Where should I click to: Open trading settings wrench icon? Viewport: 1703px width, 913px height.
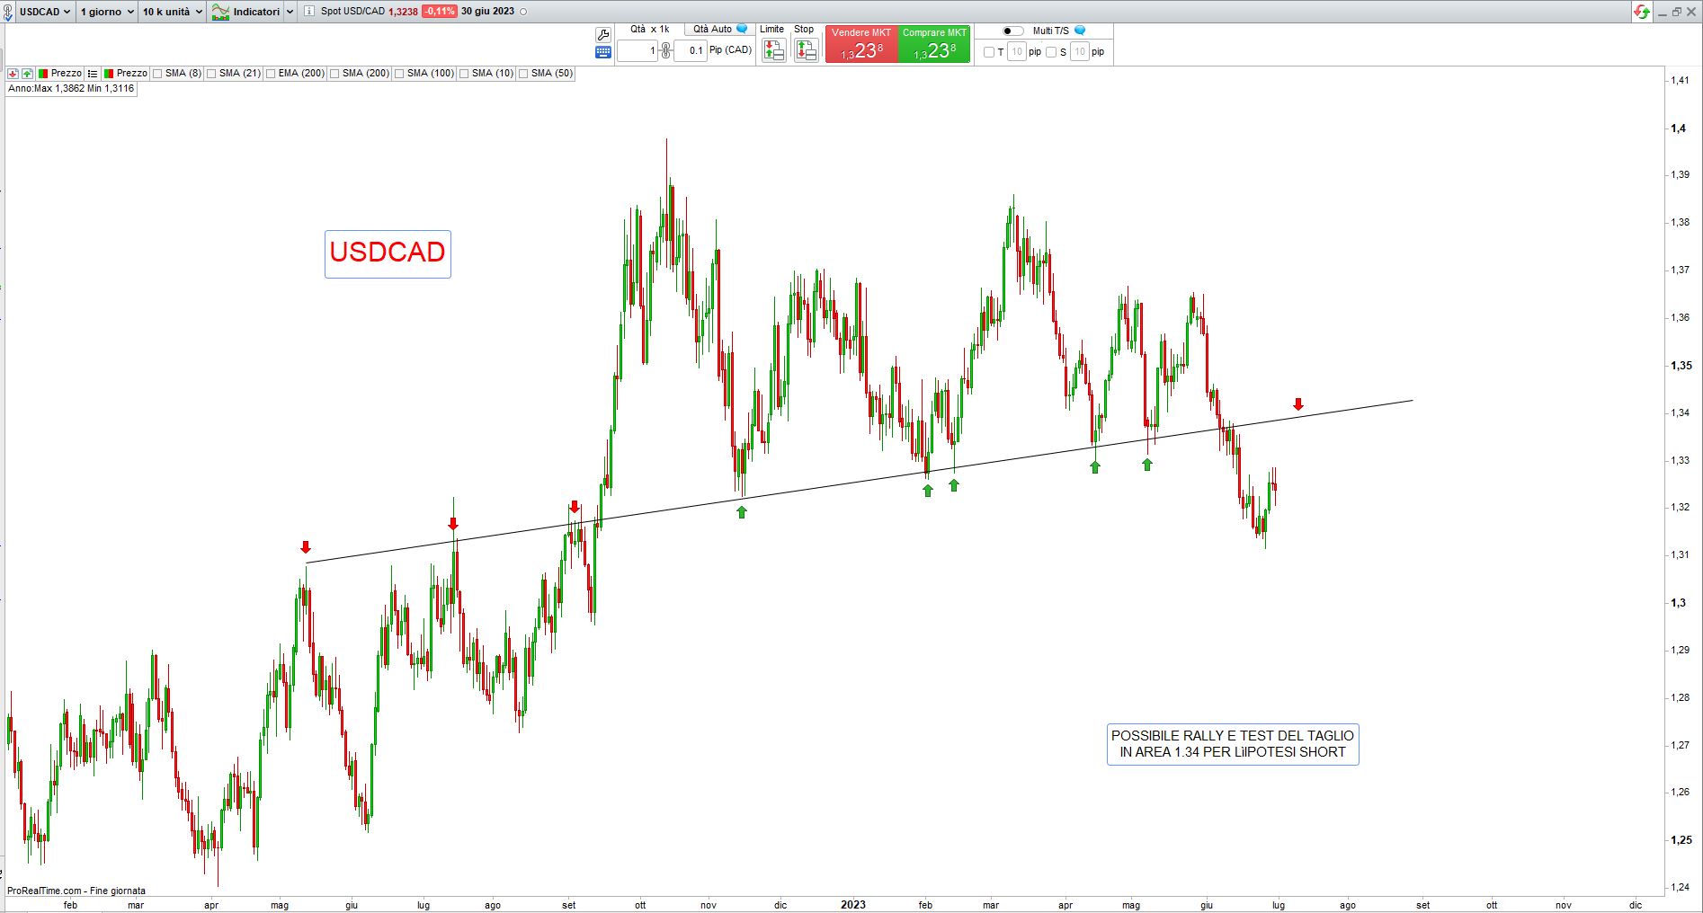(602, 34)
